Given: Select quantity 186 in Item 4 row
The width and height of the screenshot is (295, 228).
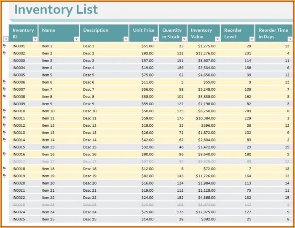Looking at the screenshot, I should coord(180,68).
